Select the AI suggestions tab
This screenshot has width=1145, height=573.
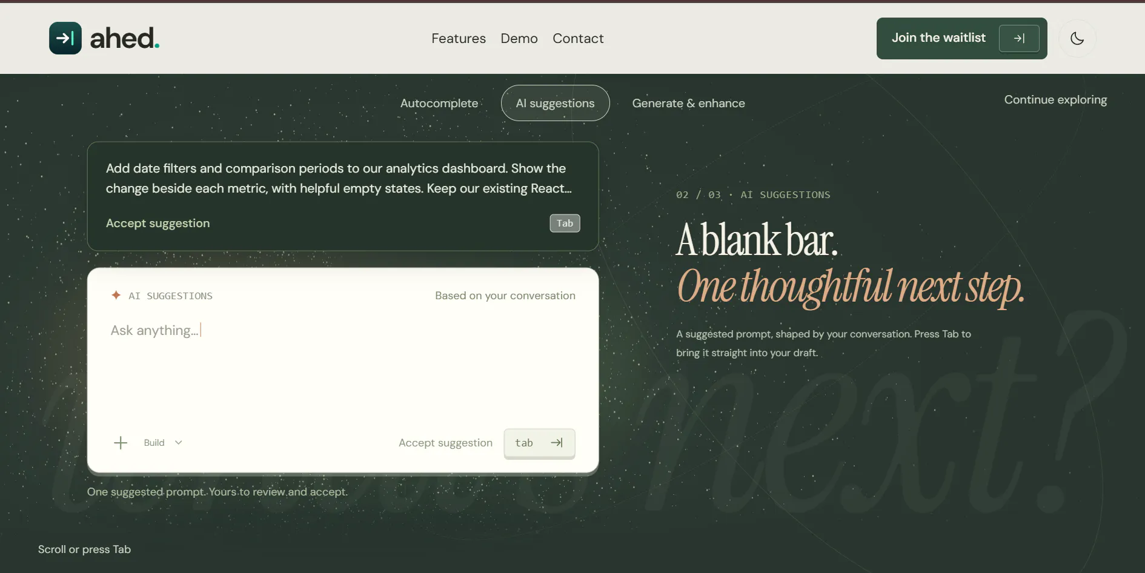click(x=555, y=103)
